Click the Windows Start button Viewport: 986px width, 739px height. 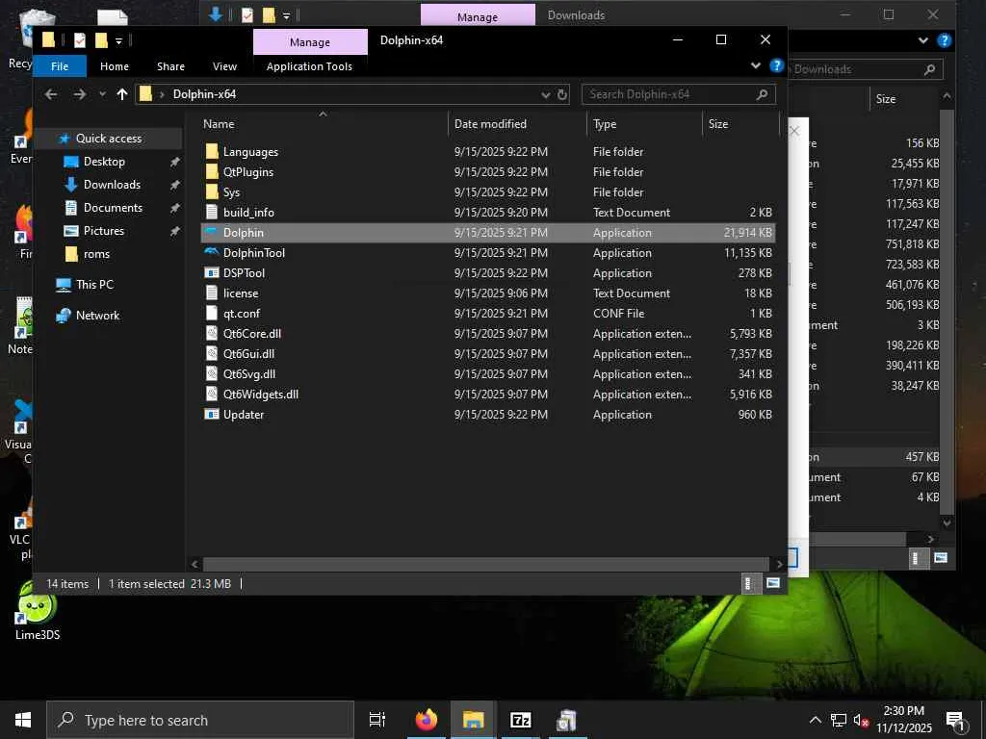point(23,720)
